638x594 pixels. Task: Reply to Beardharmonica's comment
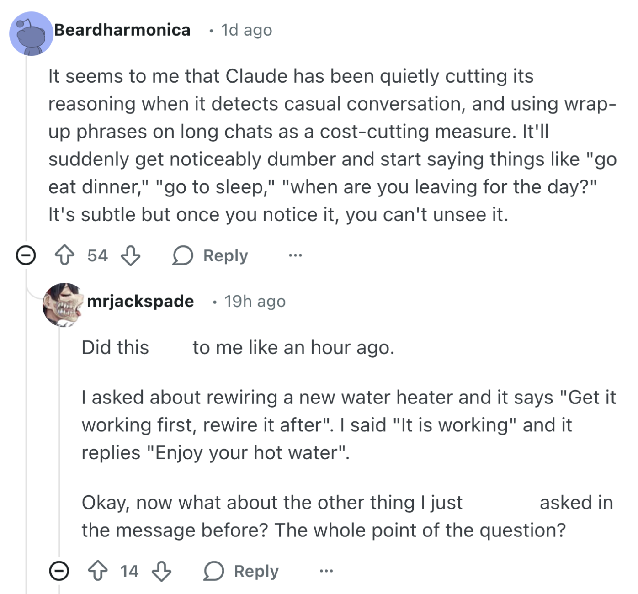(x=225, y=255)
